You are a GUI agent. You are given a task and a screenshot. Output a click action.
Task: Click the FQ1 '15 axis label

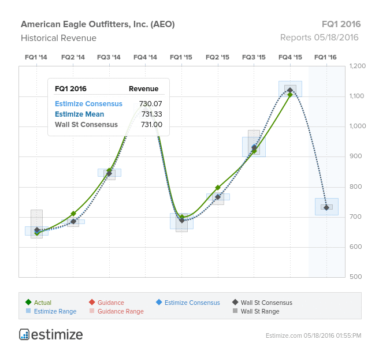[x=181, y=57]
